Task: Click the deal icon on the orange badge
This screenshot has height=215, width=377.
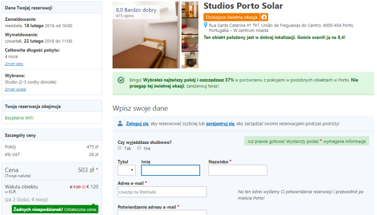Action: [x=264, y=17]
